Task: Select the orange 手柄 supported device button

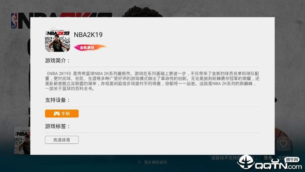Action: (x=62, y=114)
